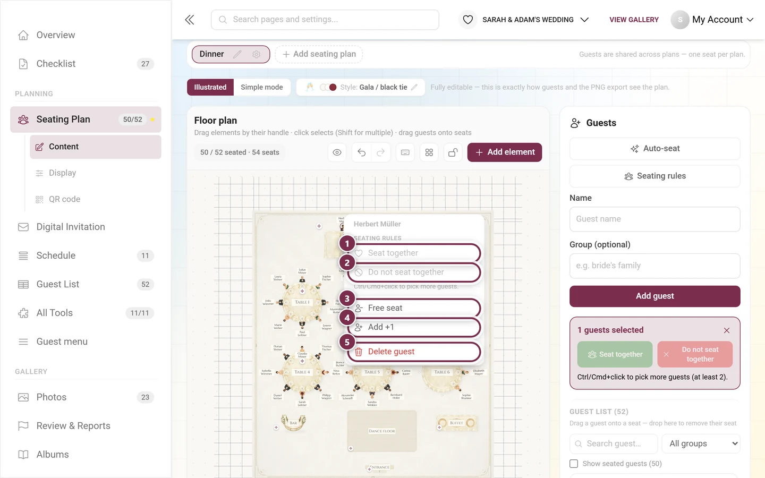
Task: Switch to Simple mode
Action: pos(262,87)
